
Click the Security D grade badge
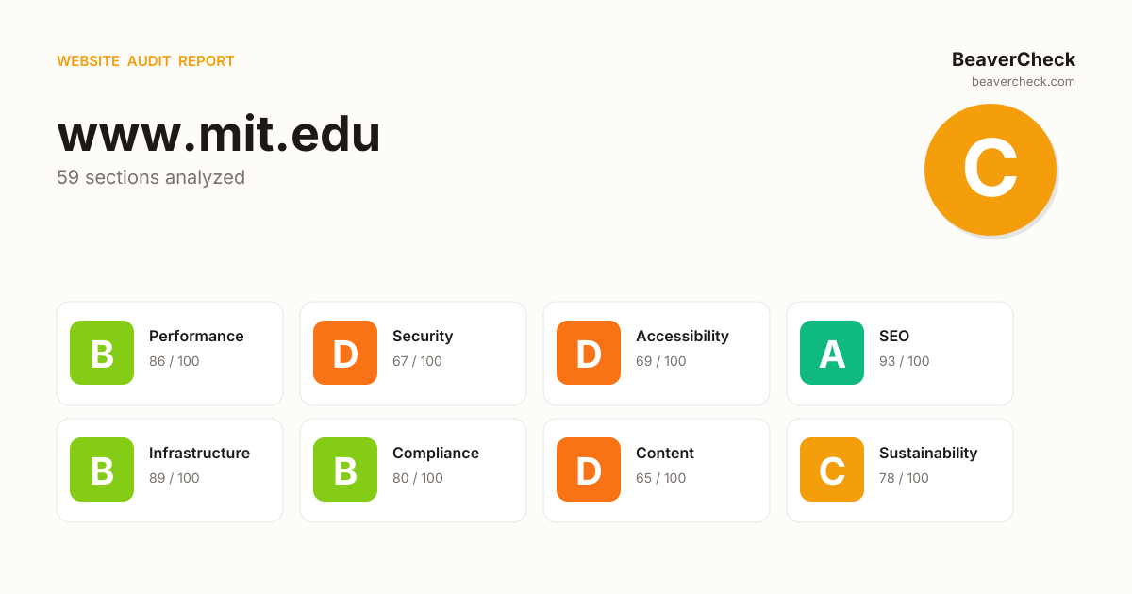coord(345,353)
